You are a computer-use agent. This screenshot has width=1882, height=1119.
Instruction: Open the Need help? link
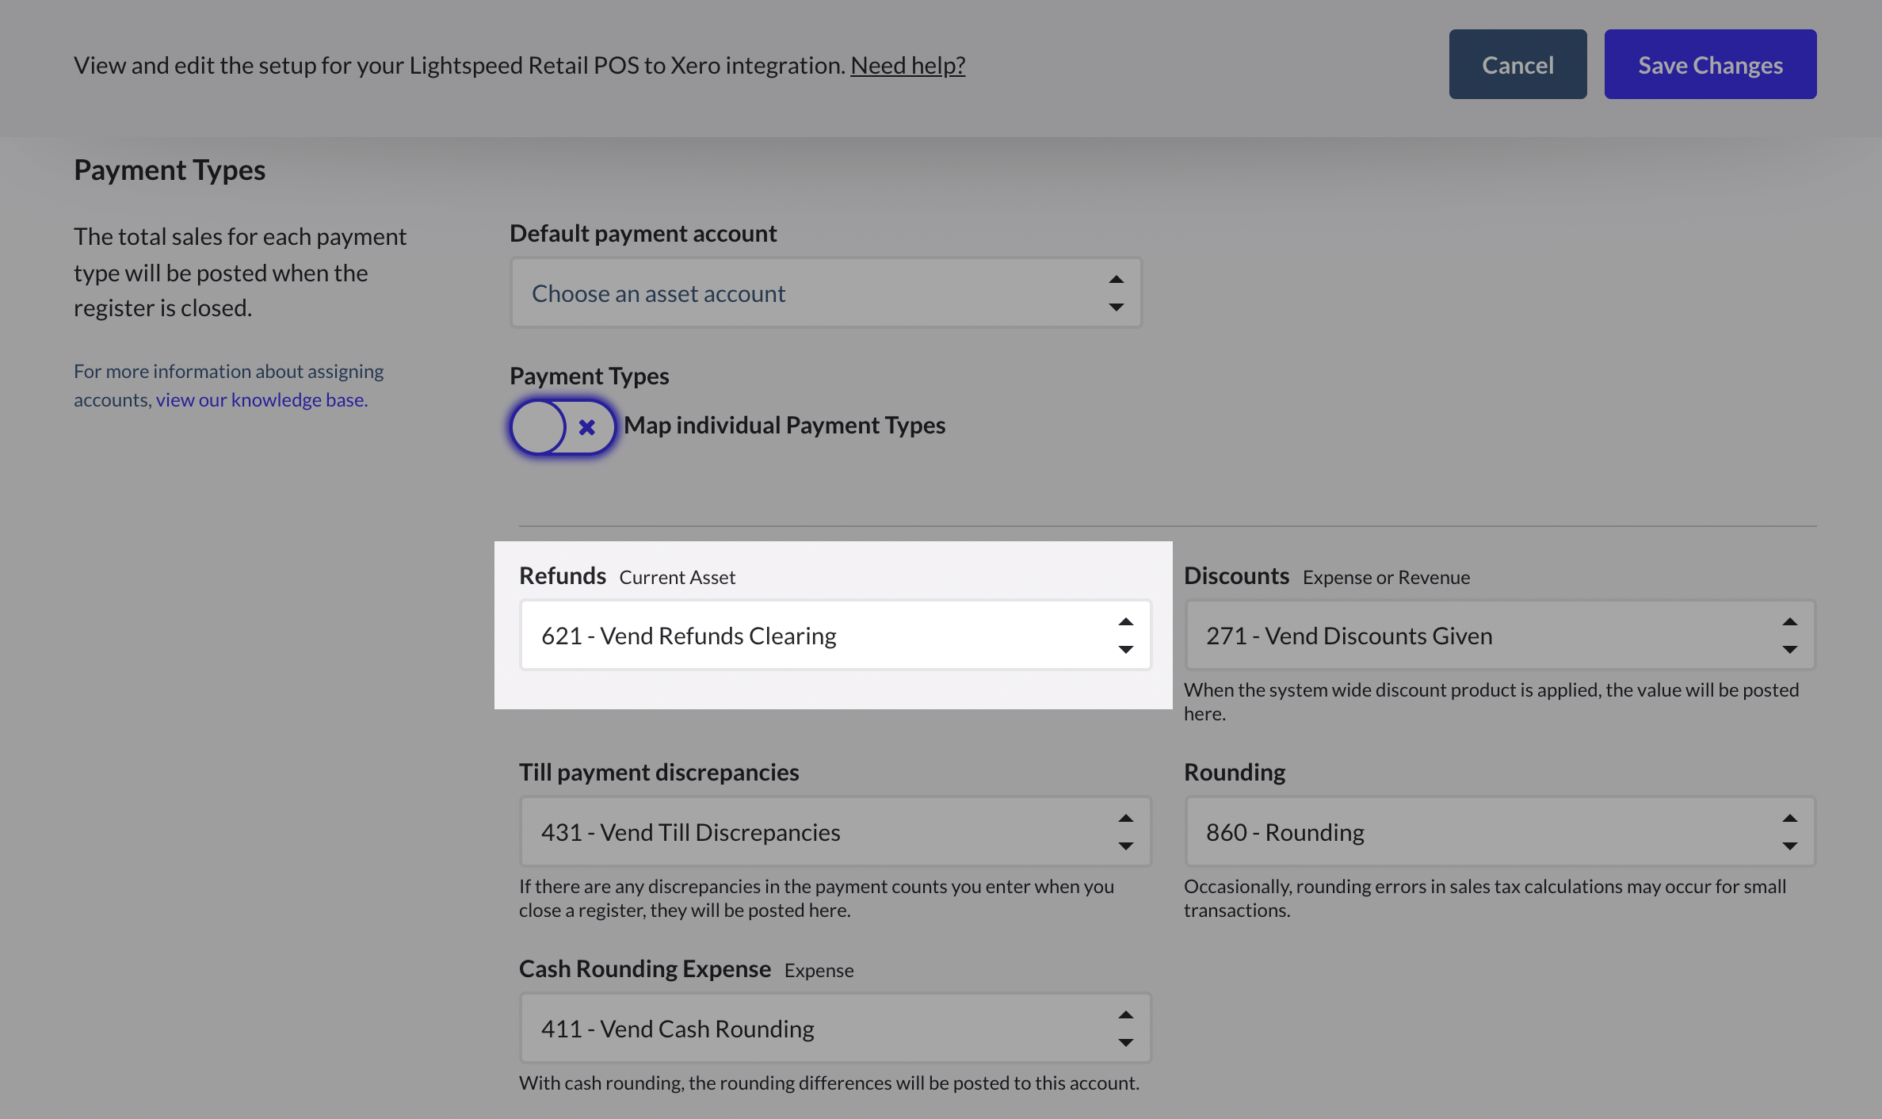[907, 65]
